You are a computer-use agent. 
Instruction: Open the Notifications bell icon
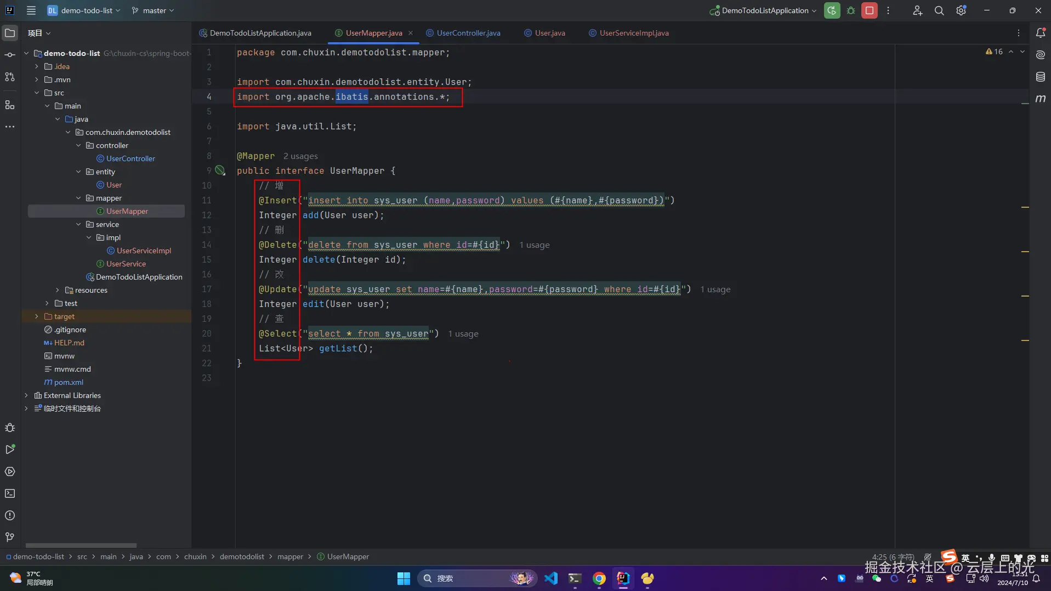(1040, 33)
